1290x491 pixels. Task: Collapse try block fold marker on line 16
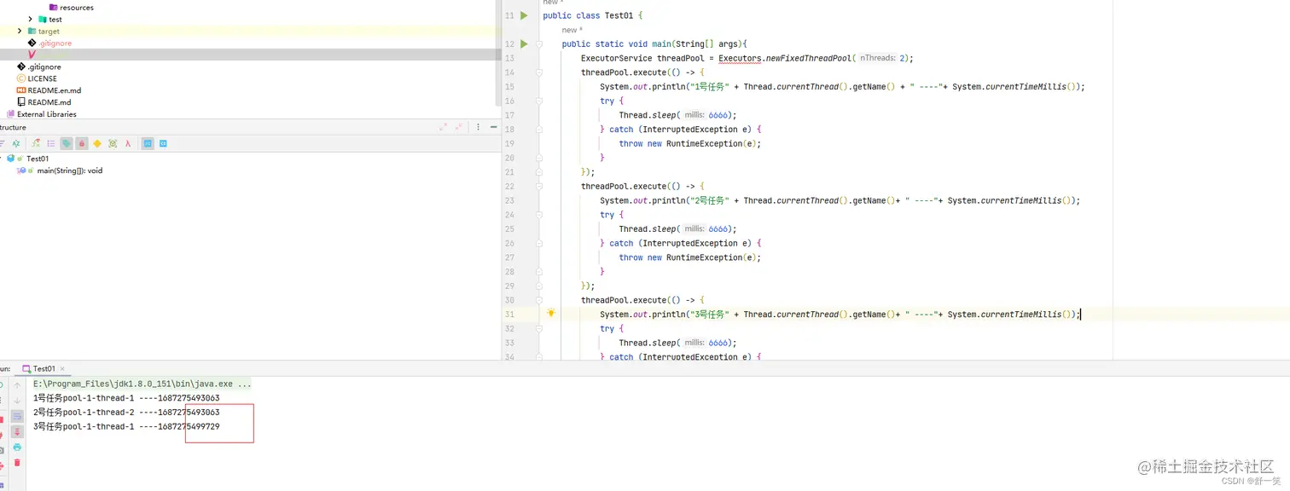539,101
